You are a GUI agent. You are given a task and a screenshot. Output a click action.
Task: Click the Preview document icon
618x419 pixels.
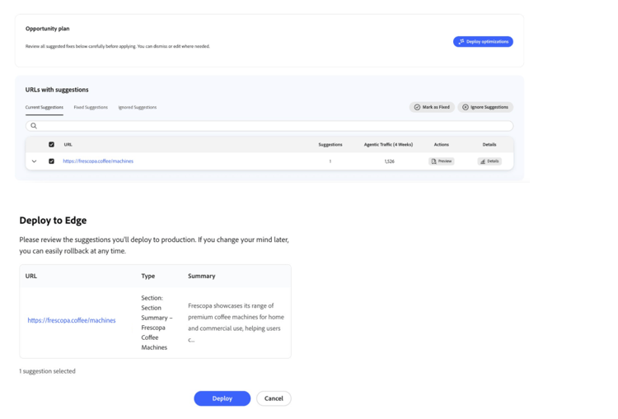point(434,161)
